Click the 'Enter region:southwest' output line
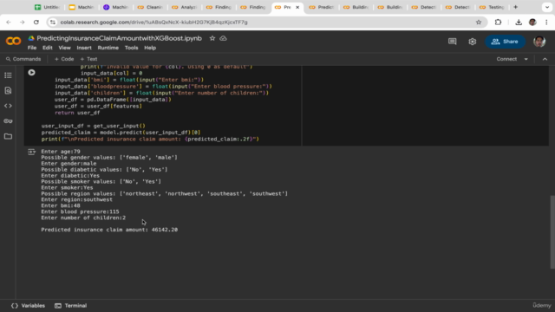Screen dimensions: 555x312 click(77, 199)
